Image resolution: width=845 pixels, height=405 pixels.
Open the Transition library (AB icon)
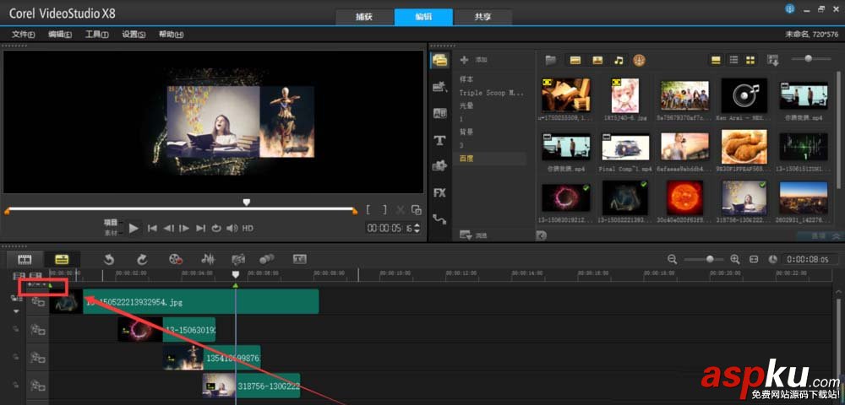[x=439, y=114]
